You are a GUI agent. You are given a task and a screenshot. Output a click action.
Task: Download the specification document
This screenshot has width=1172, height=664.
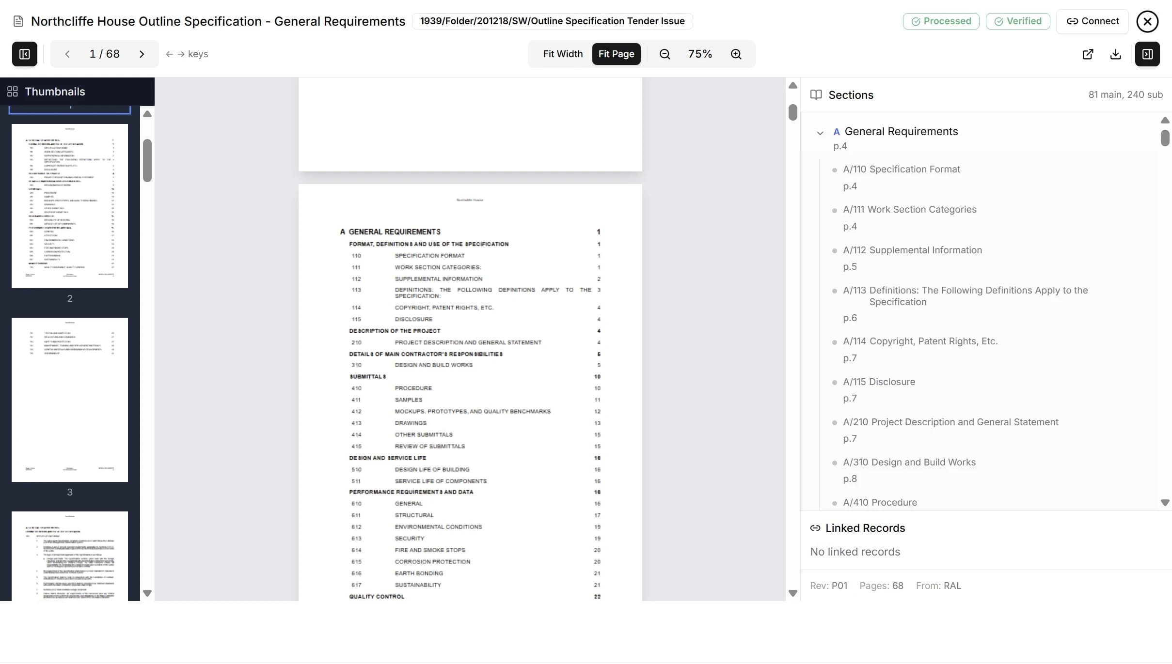coord(1115,54)
